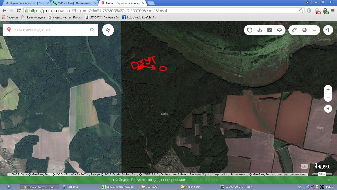Viewport: 337px width, 190px height.
Task: Switch to 'СМС на Лайф' browser tab
Action: click(x=74, y=3)
